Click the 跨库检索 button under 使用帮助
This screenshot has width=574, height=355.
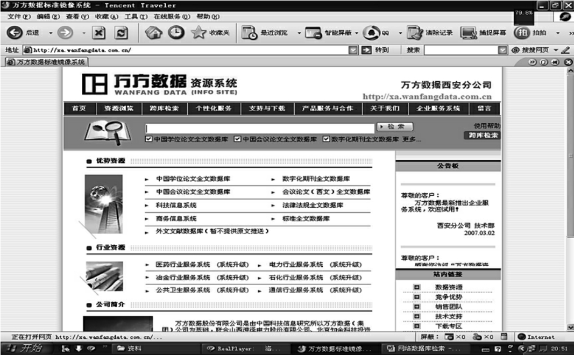pos(483,136)
